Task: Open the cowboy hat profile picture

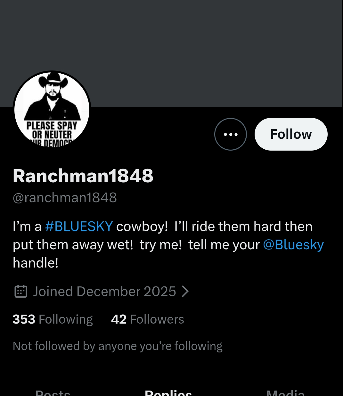Action: click(x=52, y=110)
